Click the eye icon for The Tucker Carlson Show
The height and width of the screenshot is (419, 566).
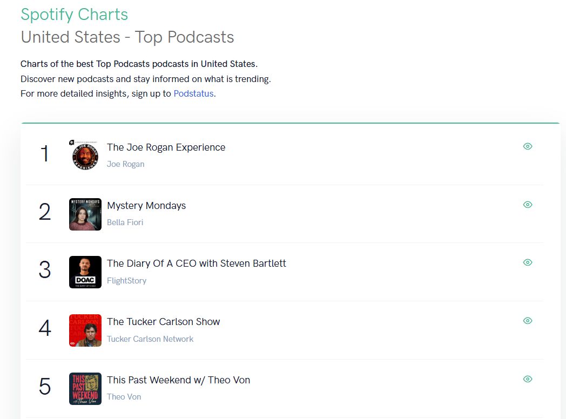click(x=528, y=321)
